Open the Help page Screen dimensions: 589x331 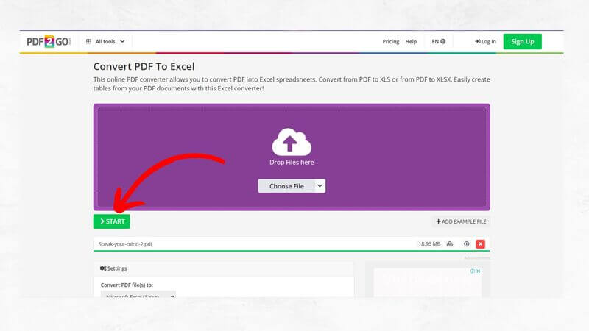[411, 41]
